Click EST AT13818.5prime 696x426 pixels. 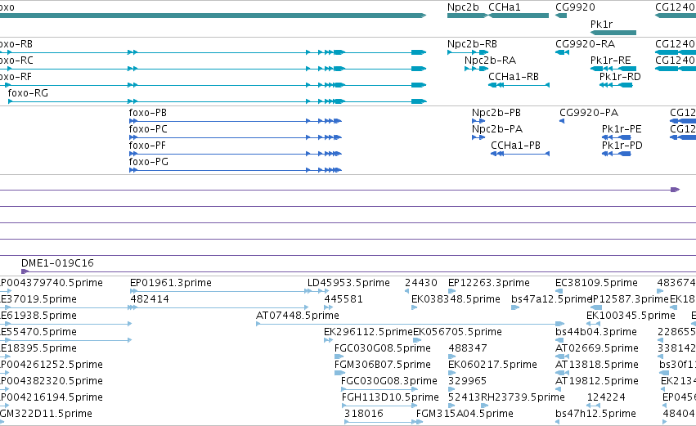[597, 365]
